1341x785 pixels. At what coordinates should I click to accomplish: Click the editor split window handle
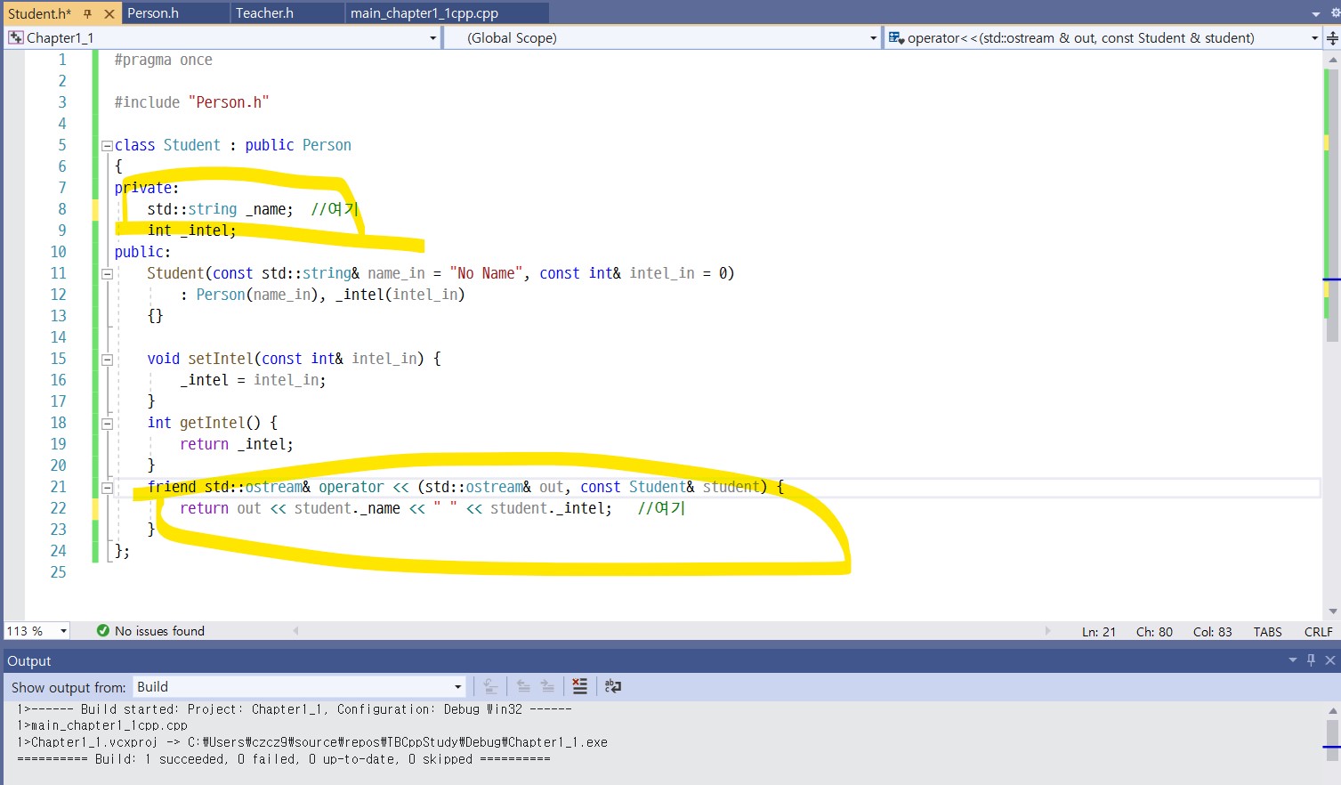1332,38
